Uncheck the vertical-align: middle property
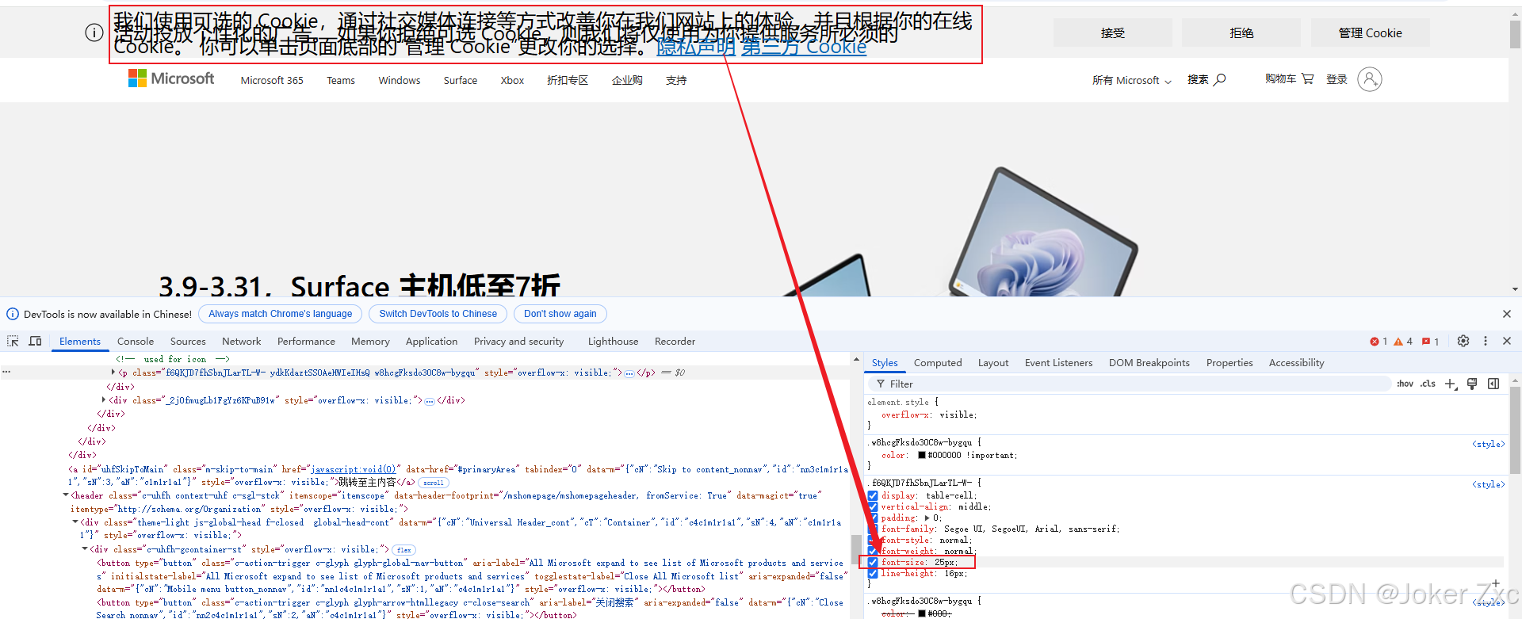 [x=873, y=506]
